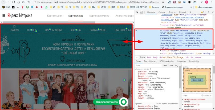Click the star icon beside the home button
Screen dimensions: 215x110
click(x=29, y=2)
